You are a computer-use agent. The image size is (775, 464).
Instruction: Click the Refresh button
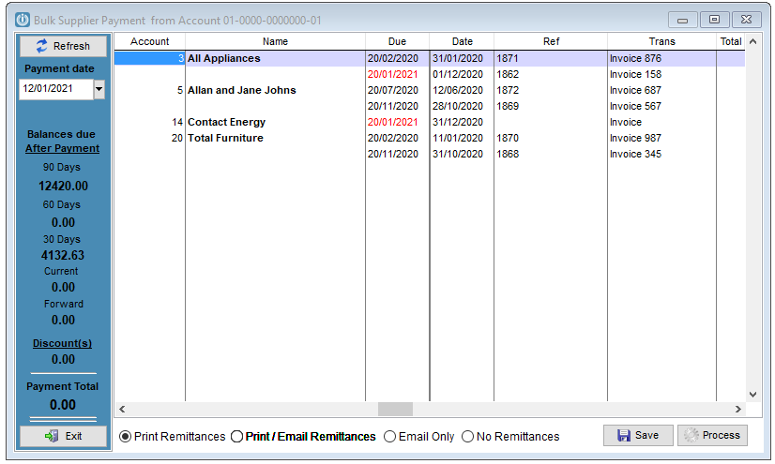point(63,46)
